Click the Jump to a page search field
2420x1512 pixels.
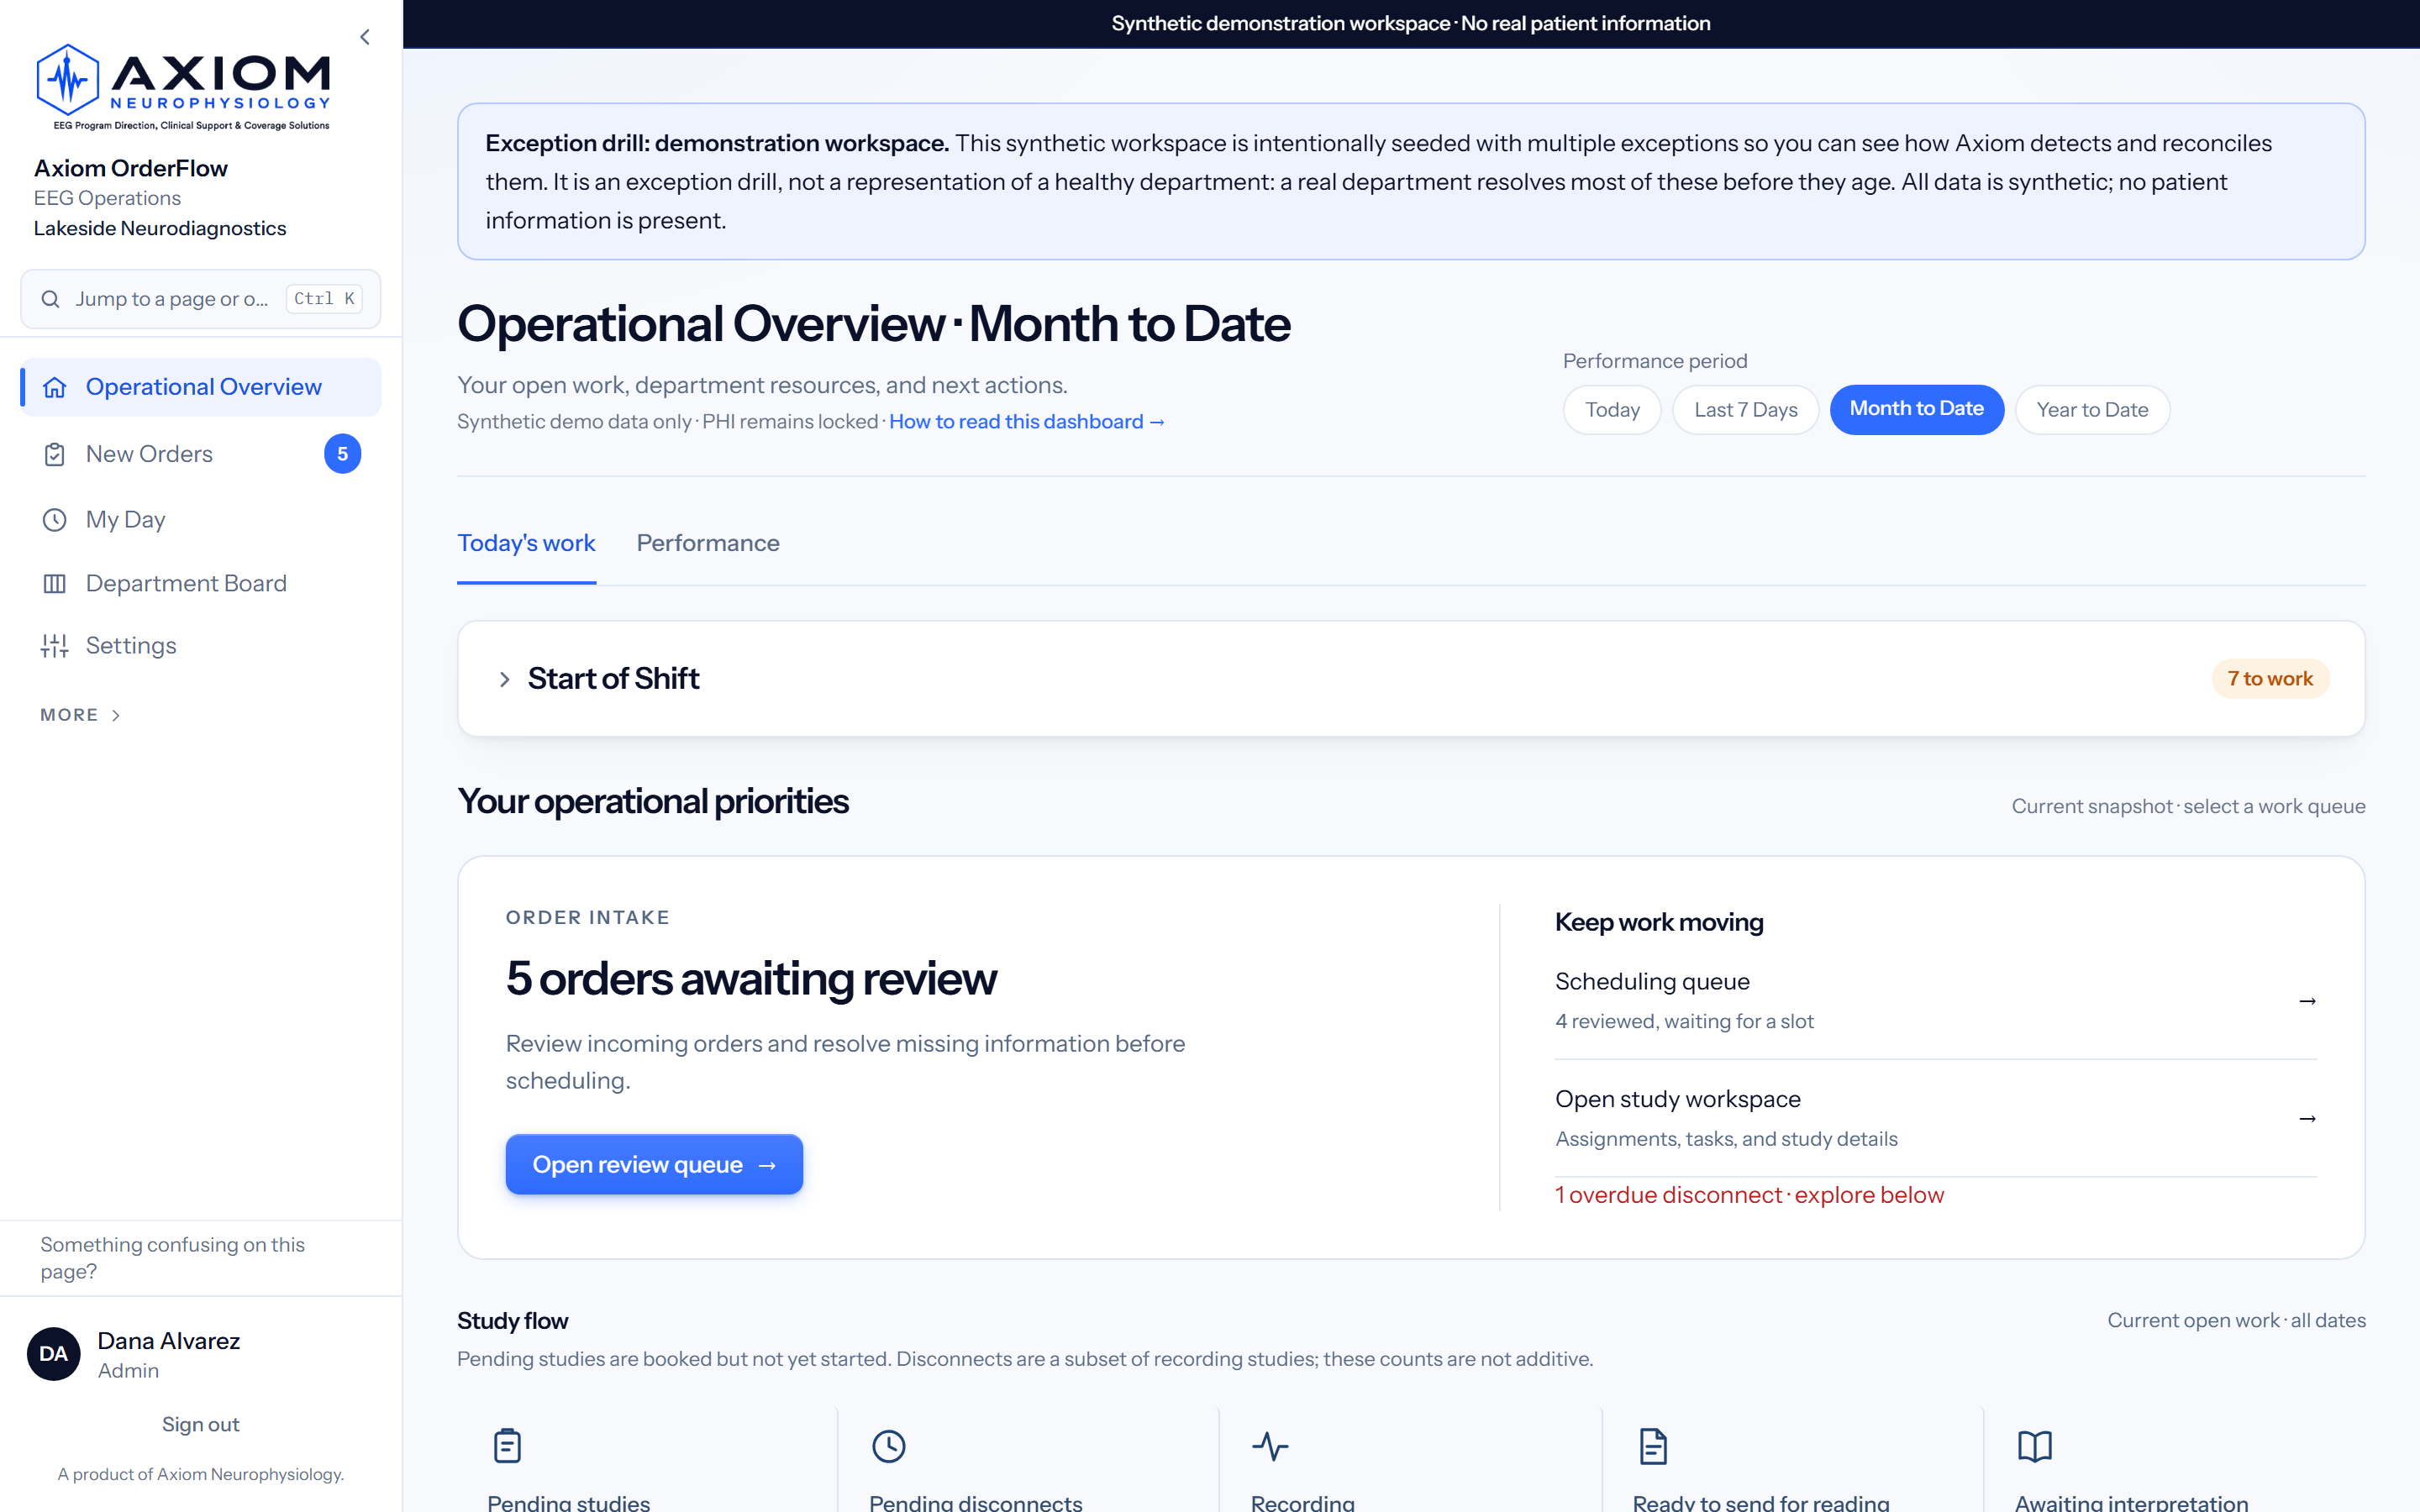pyautogui.click(x=200, y=299)
